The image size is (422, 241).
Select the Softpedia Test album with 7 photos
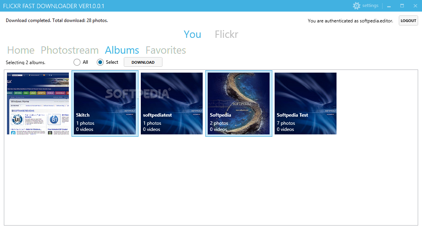(306, 104)
